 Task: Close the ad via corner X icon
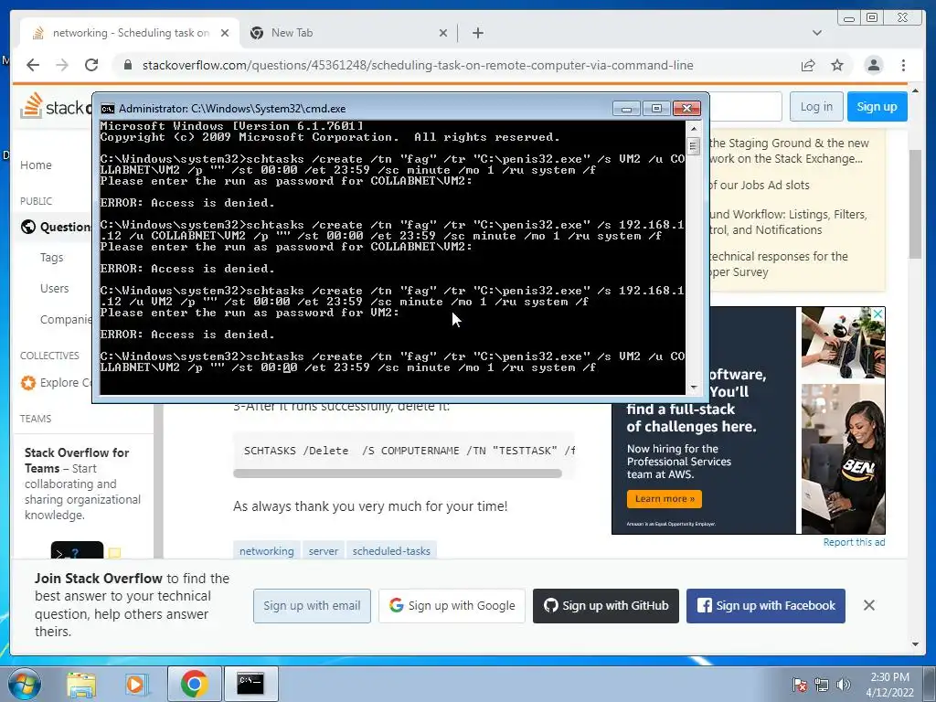[x=877, y=314]
